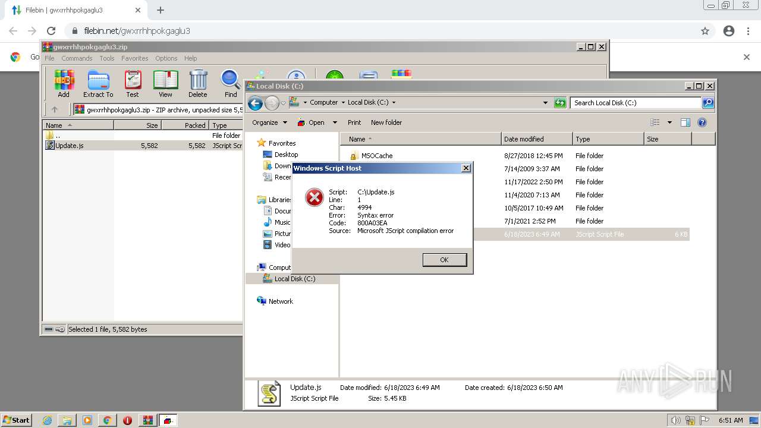
Task: Click the Back arrow in Explorer
Action: (x=255, y=103)
